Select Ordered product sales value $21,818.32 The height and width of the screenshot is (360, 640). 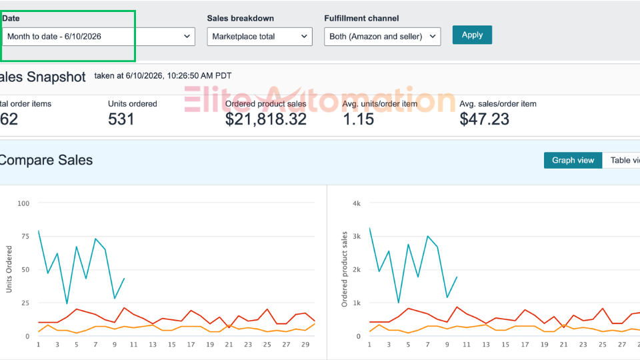266,119
